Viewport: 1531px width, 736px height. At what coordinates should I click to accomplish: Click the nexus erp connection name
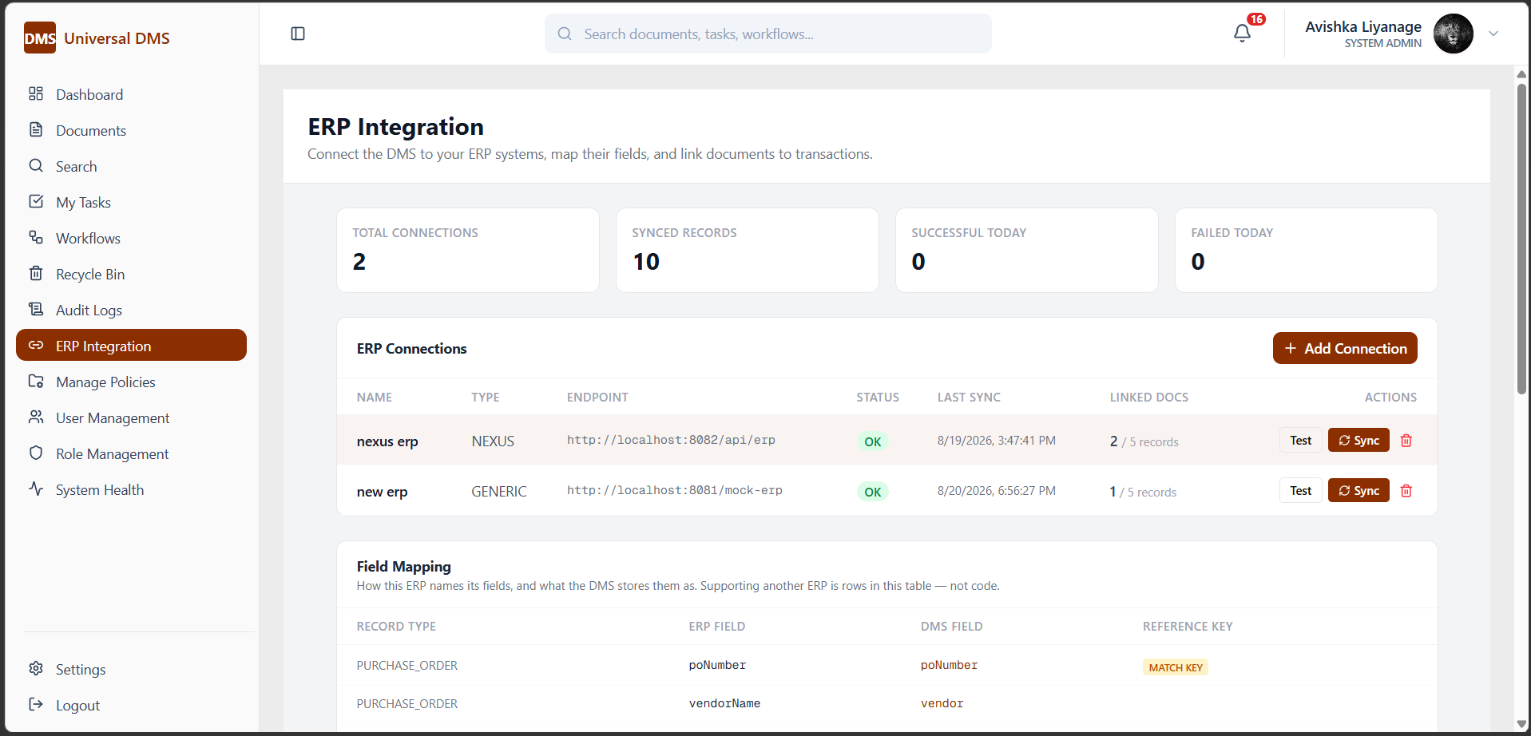point(387,441)
